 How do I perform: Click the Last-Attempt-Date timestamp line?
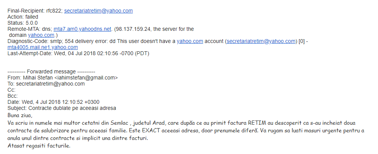pos(78,54)
